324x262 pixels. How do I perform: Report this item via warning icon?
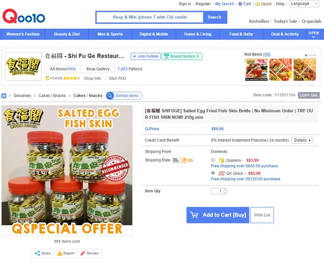[60, 253]
